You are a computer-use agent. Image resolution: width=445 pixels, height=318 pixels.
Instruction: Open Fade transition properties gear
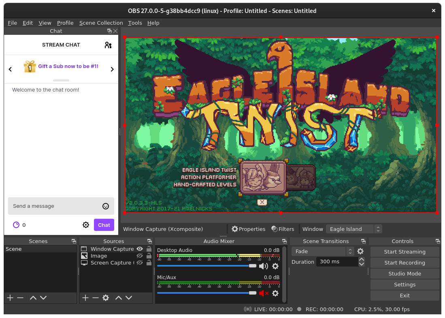pyautogui.click(x=360, y=251)
